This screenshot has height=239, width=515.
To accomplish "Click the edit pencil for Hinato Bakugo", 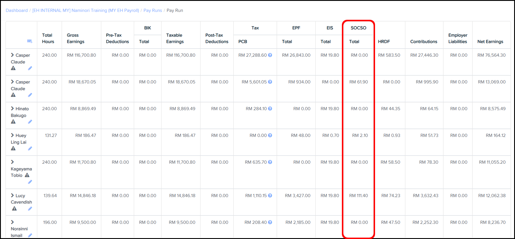I will click(x=30, y=122).
